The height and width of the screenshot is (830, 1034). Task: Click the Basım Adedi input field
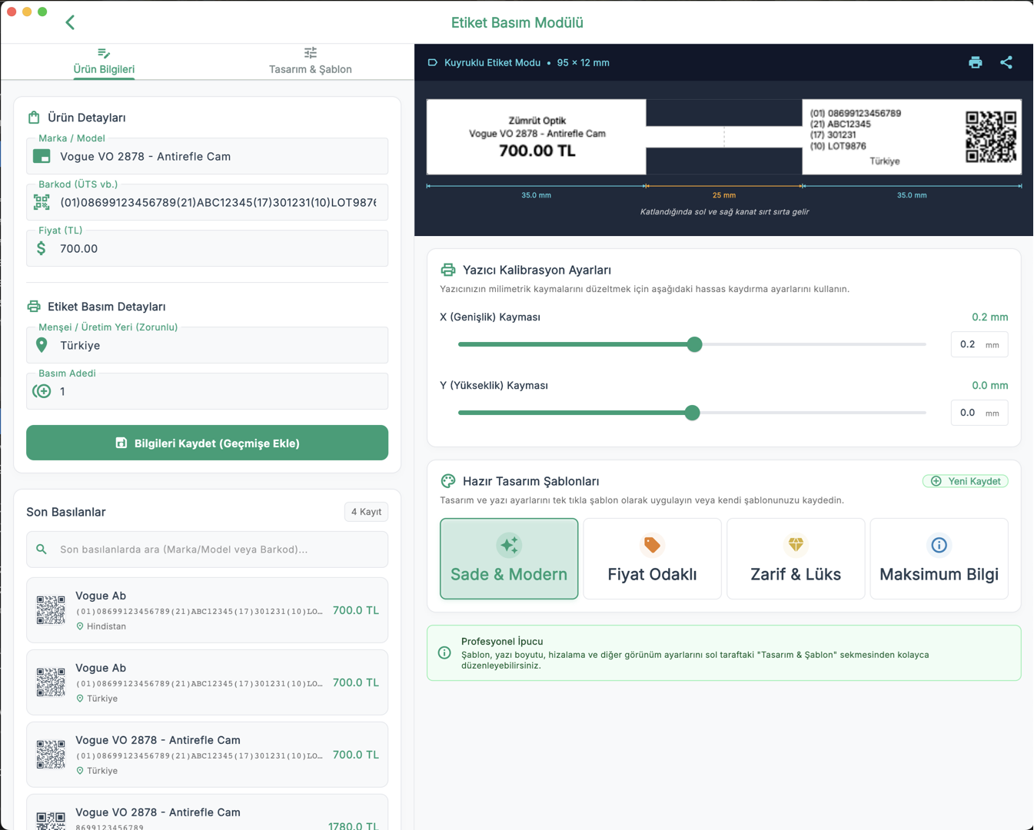click(x=207, y=391)
